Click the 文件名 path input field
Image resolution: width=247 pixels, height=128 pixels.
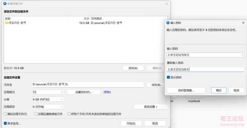88,85
